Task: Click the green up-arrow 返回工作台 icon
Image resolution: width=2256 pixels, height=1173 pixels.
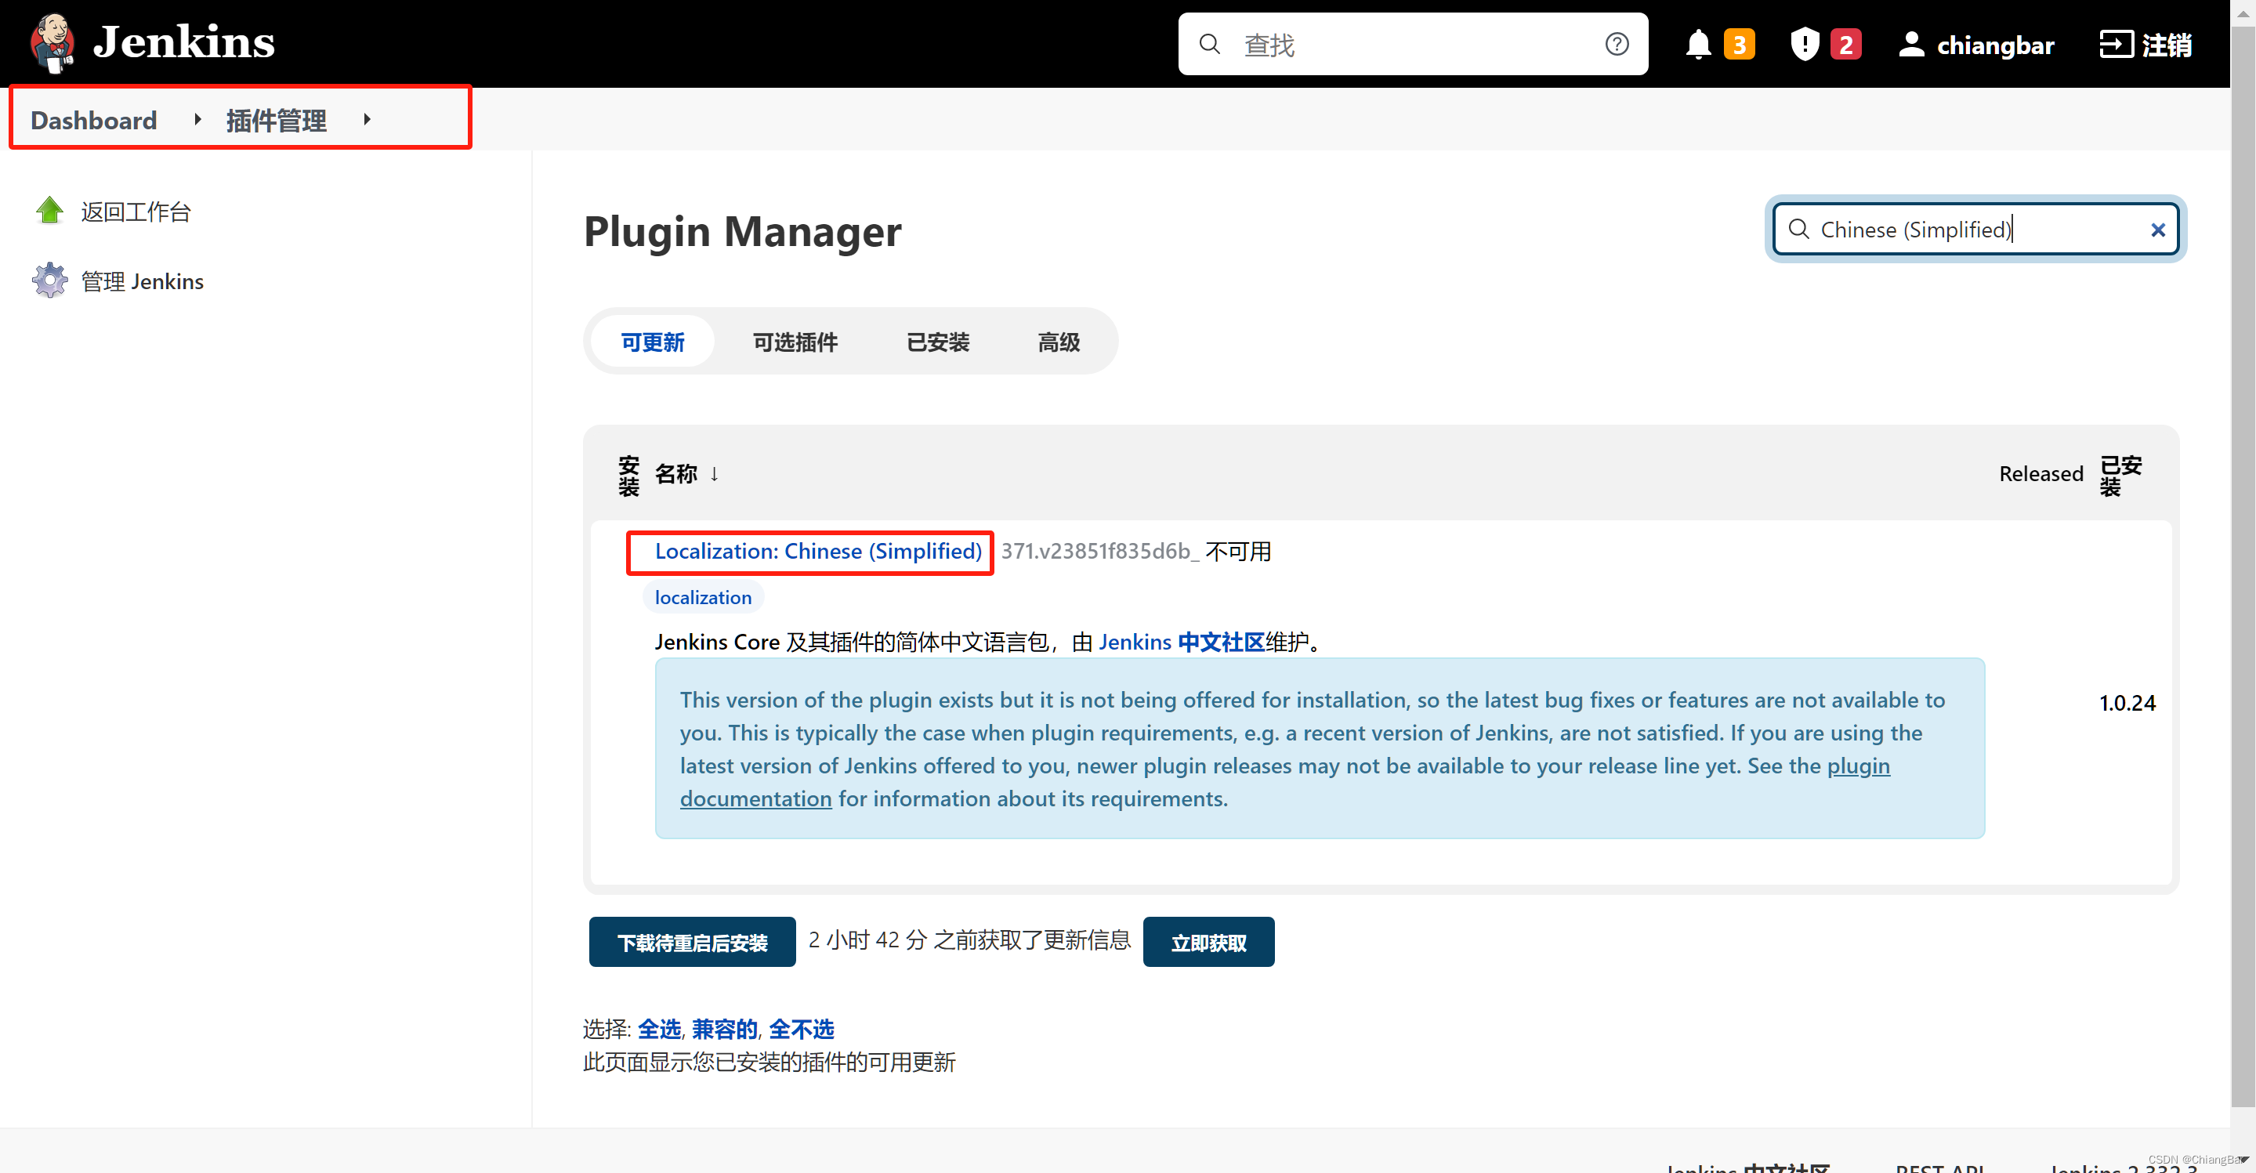Action: pos(50,211)
